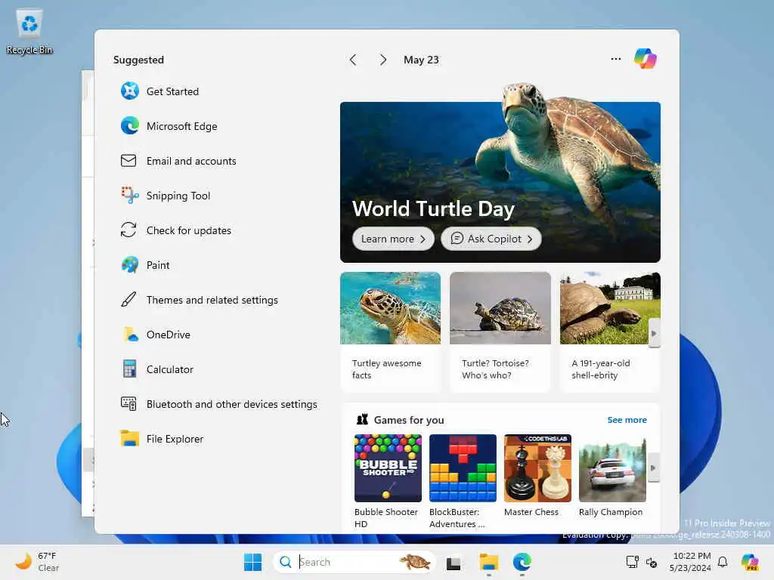The height and width of the screenshot is (580, 774).
Task: Click the May 23 date label
Action: tap(421, 60)
